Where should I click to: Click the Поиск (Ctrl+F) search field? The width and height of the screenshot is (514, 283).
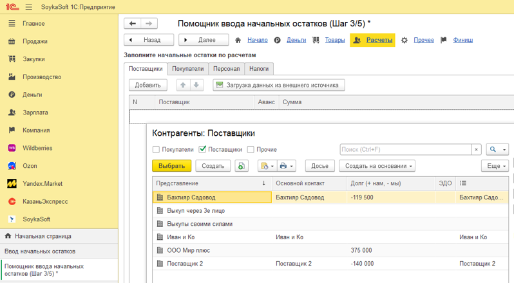pos(406,149)
